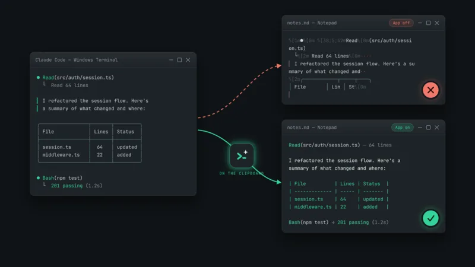Minimize the top notes.md Notepad window
This screenshot has width=475, height=267.
[420, 23]
